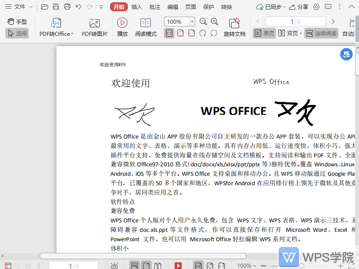Expand the 文件 menu dropdown

(x=31, y=7)
